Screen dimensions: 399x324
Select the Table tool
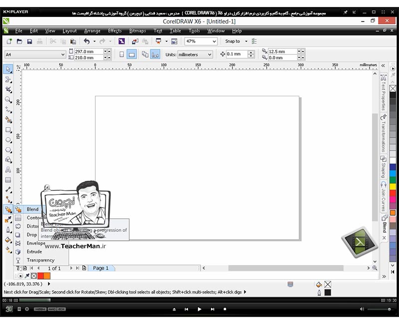coord(8,180)
